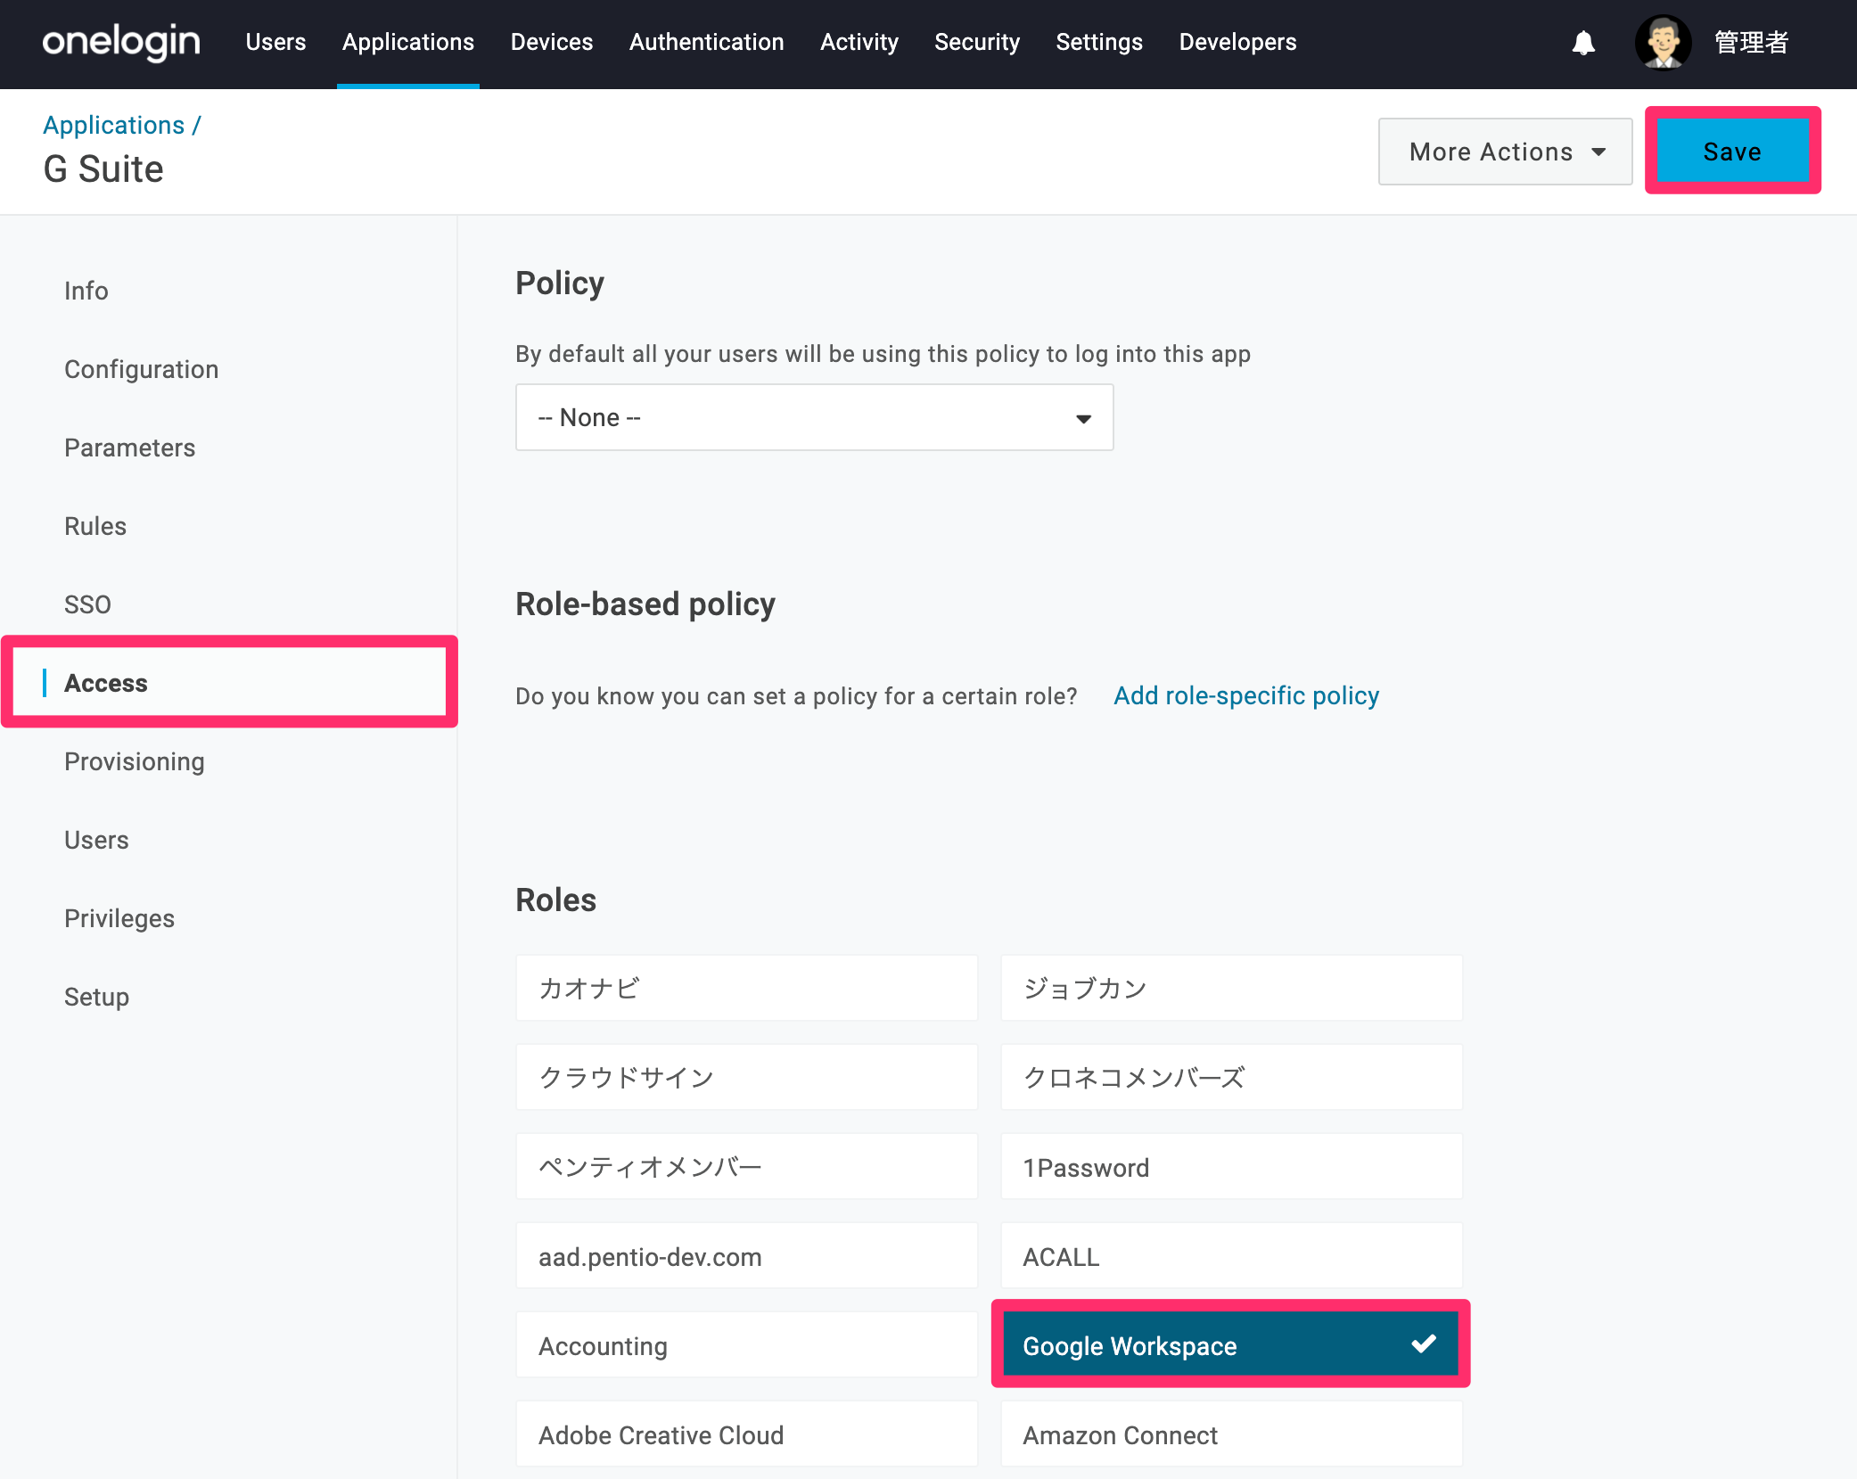The height and width of the screenshot is (1479, 1857).
Task: Toggle the ACALL role
Action: click(x=1232, y=1255)
